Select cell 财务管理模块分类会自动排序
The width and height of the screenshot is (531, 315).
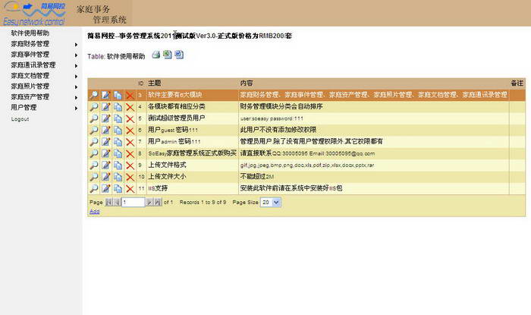[x=281, y=106]
